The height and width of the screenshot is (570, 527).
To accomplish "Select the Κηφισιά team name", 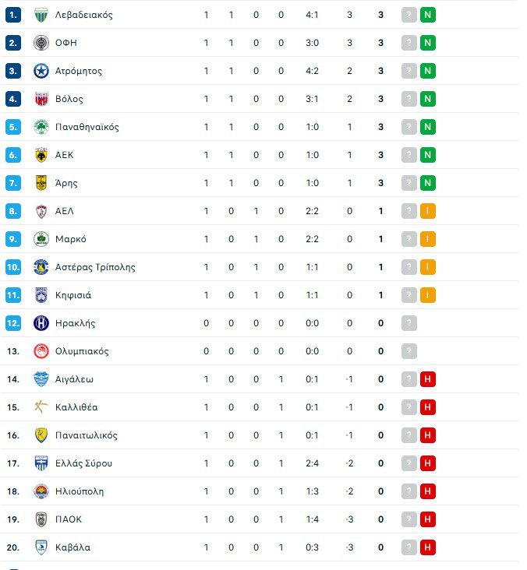I will click(73, 295).
